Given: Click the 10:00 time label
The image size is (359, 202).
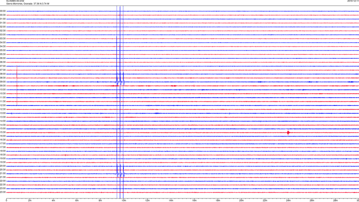Looking at the screenshot, I should pyautogui.click(x=3, y=90).
